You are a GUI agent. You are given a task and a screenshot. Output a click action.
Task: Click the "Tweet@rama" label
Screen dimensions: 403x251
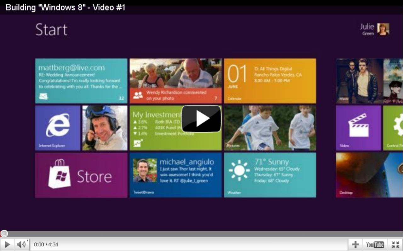click(x=144, y=192)
